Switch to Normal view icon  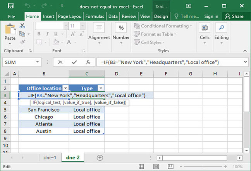pyautogui.click(x=141, y=167)
